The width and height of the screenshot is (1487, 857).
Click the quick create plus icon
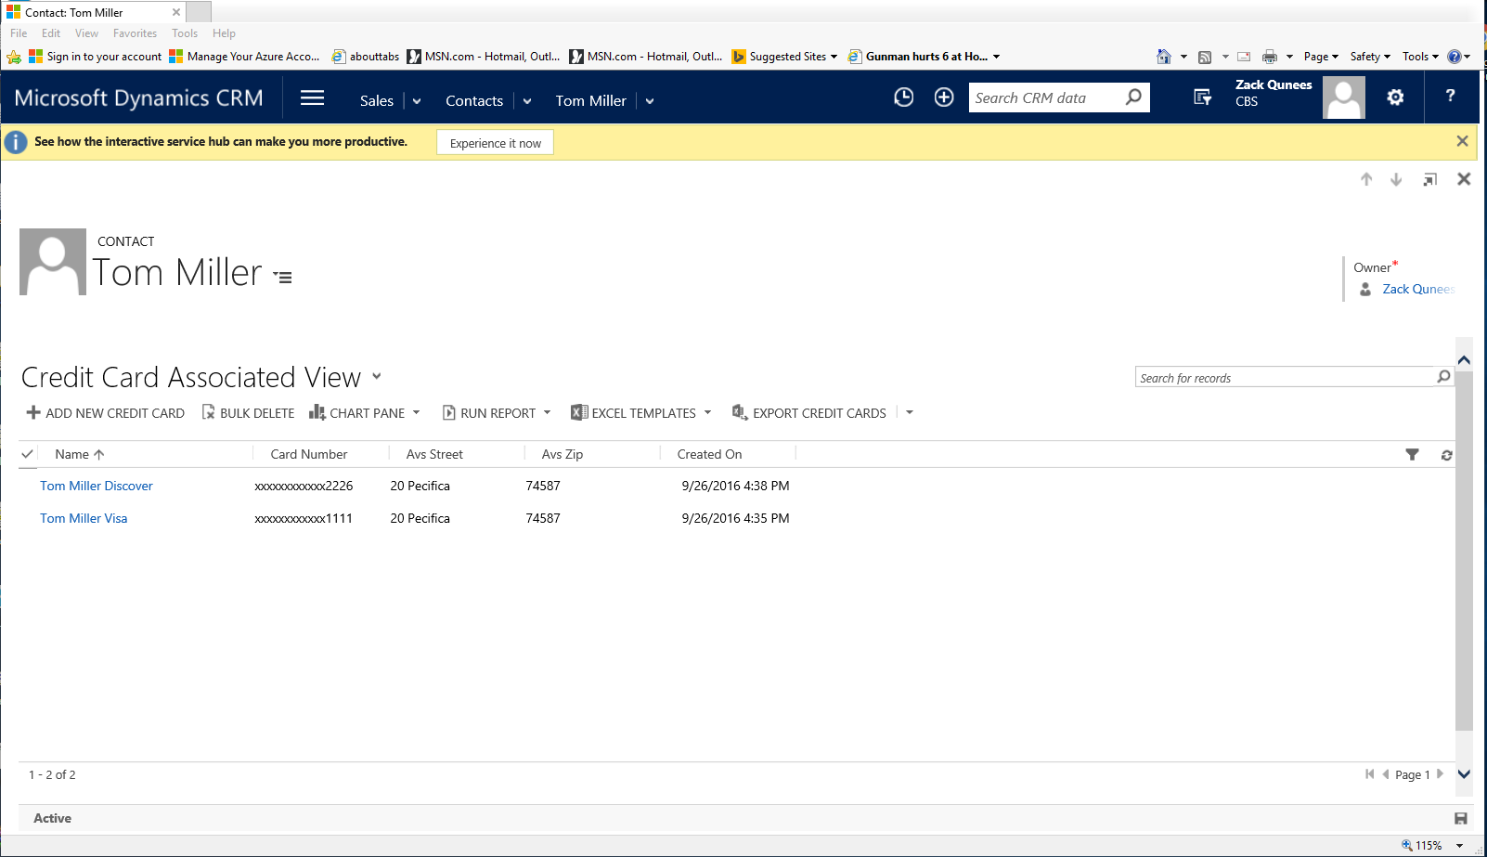(x=944, y=97)
